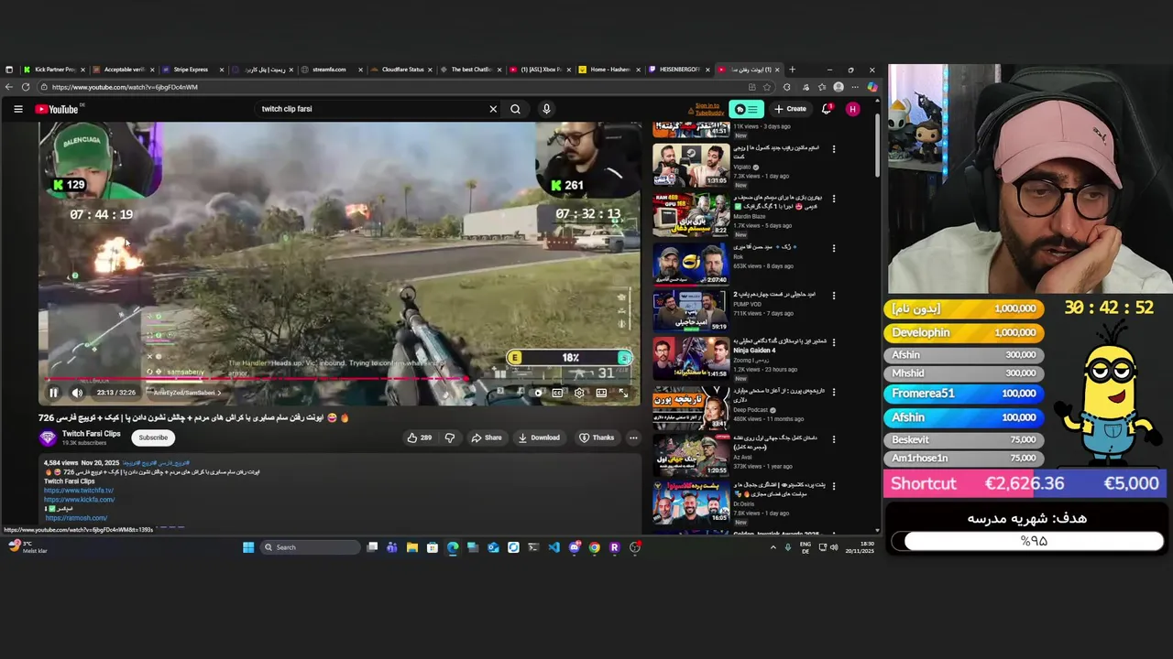Open the Ninja Gaiden 4 video thumbnail
This screenshot has height=659, width=1173.
tap(691, 358)
